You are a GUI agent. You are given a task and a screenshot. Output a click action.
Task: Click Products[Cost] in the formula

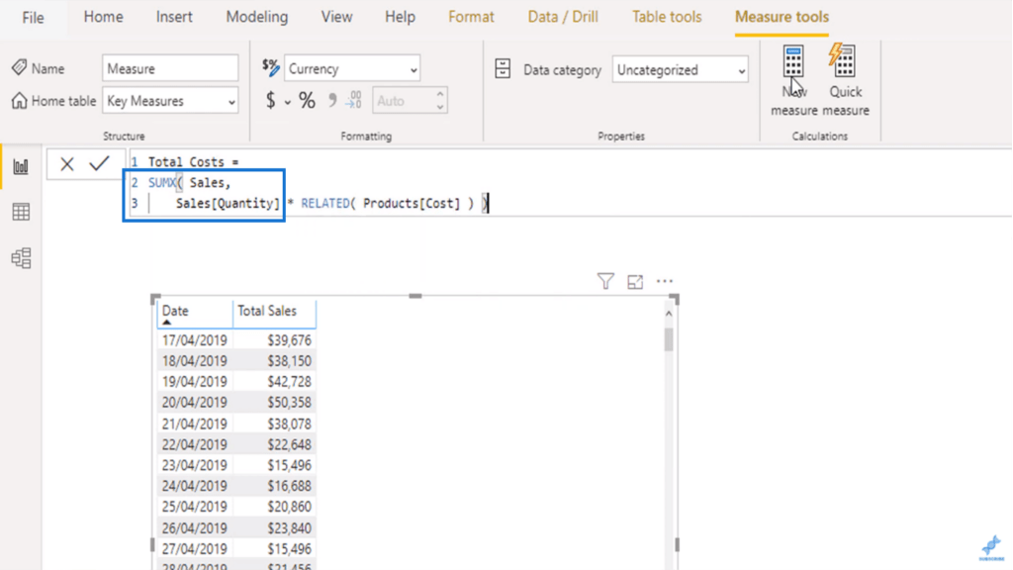[412, 204]
